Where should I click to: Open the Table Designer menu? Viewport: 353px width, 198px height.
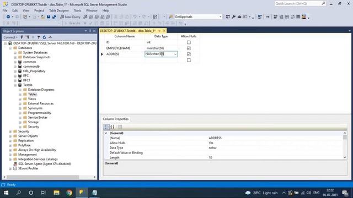(59, 10)
